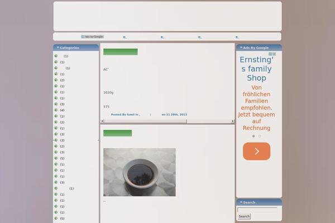Click the post date 'on 11 28th, 2013'
This screenshot has height=223, width=335.
[x=174, y=115]
